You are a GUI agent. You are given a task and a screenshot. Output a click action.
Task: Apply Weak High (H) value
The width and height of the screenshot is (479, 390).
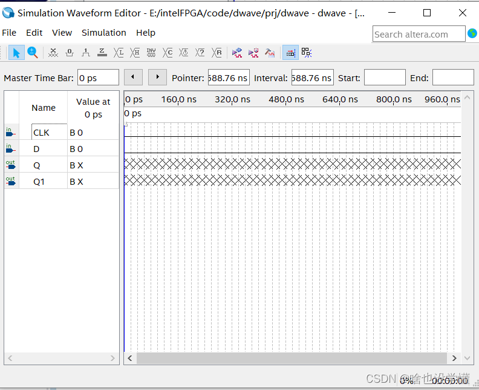135,53
